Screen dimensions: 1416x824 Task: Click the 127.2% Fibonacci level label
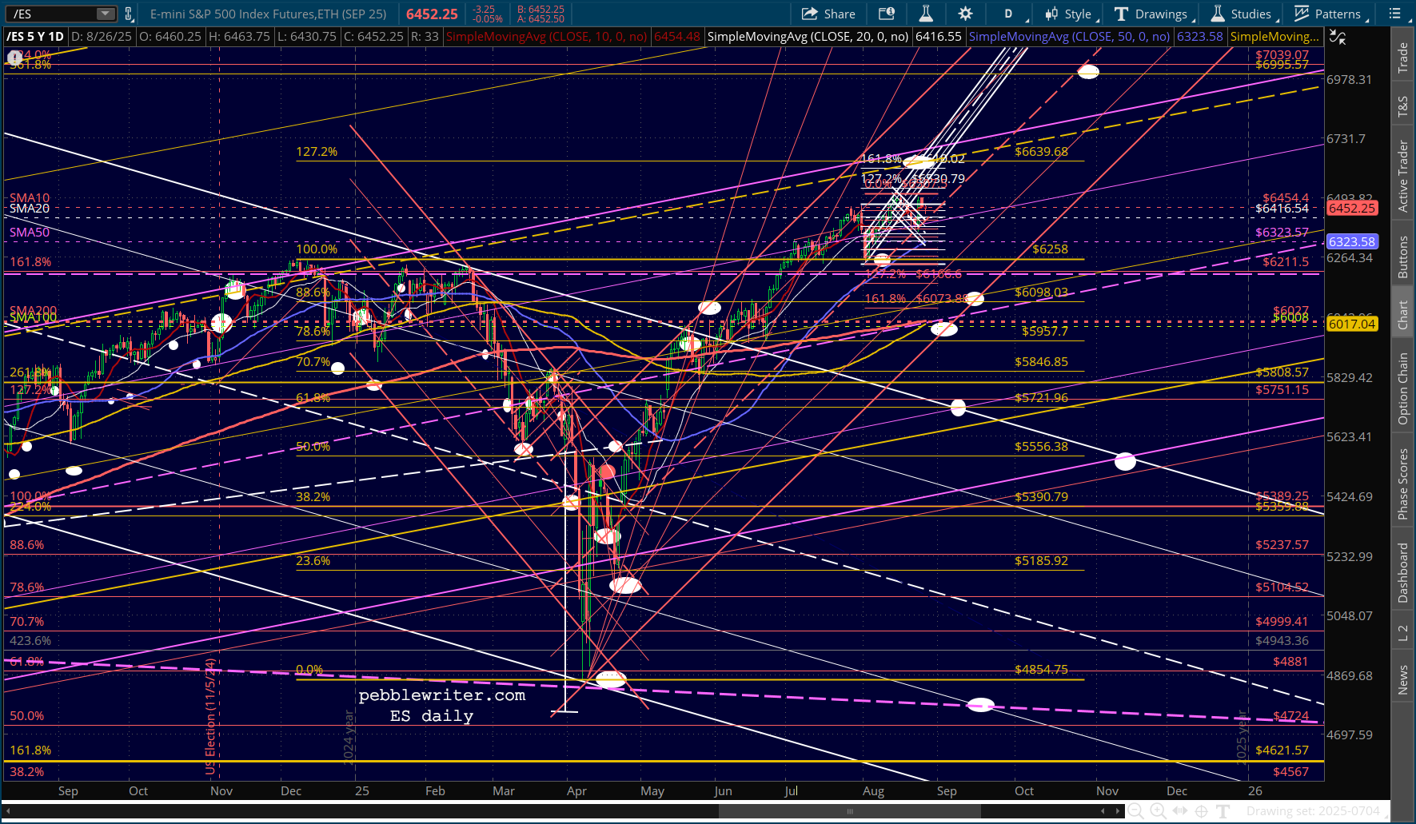click(317, 152)
